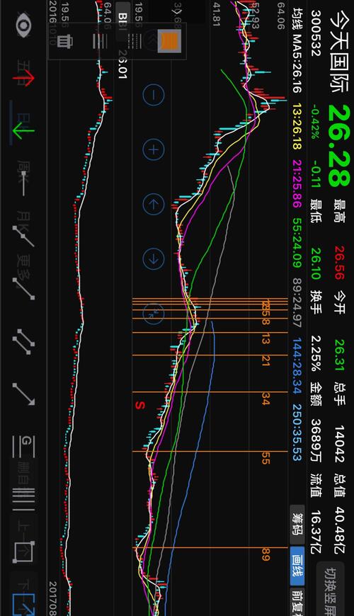Tap the magenta 21:25.86 average label
The width and height of the screenshot is (354, 616).
point(297,183)
